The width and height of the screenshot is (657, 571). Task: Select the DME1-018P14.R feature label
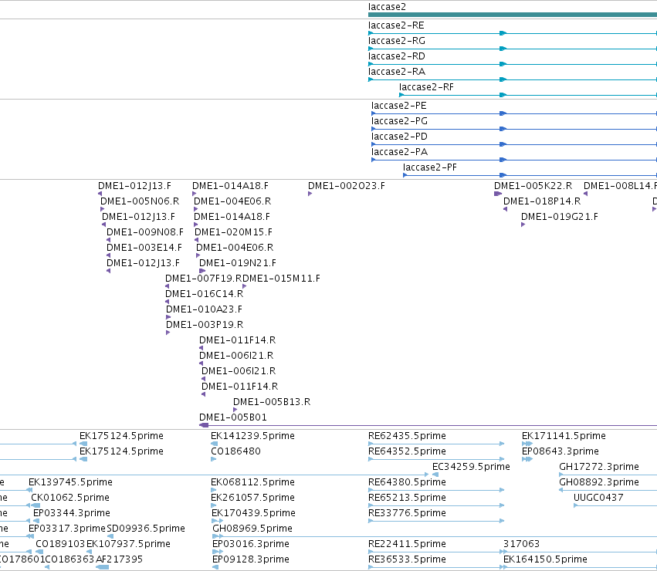(542, 201)
